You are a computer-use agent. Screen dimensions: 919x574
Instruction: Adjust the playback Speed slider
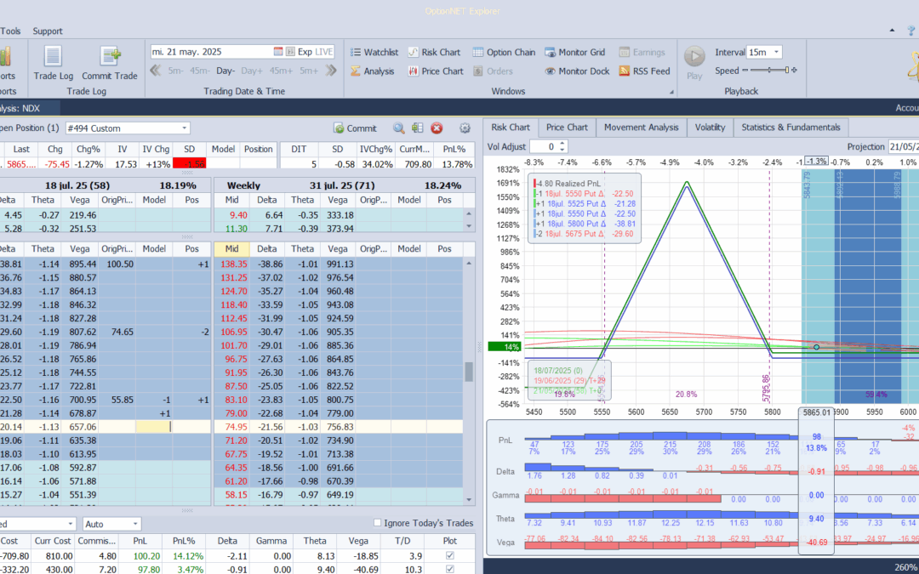coord(786,71)
